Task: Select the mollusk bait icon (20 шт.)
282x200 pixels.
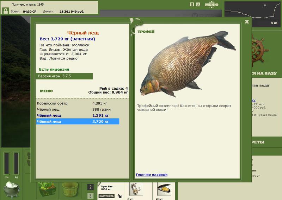Action: 164,189
